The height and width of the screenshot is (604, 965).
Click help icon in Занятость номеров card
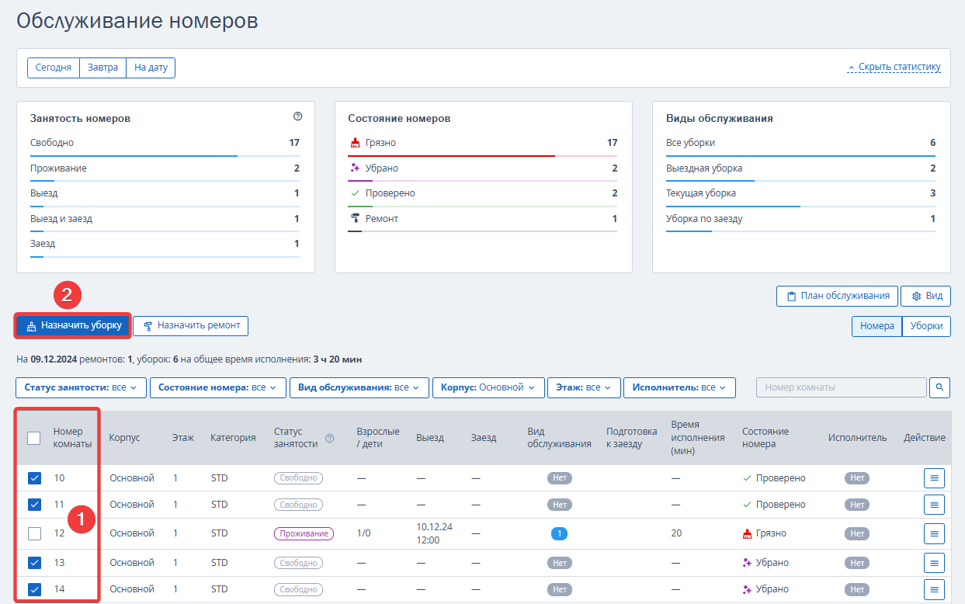pyautogui.click(x=297, y=116)
